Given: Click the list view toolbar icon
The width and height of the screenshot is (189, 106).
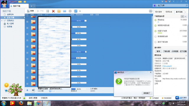Looking at the screenshot, I should click(65, 11).
